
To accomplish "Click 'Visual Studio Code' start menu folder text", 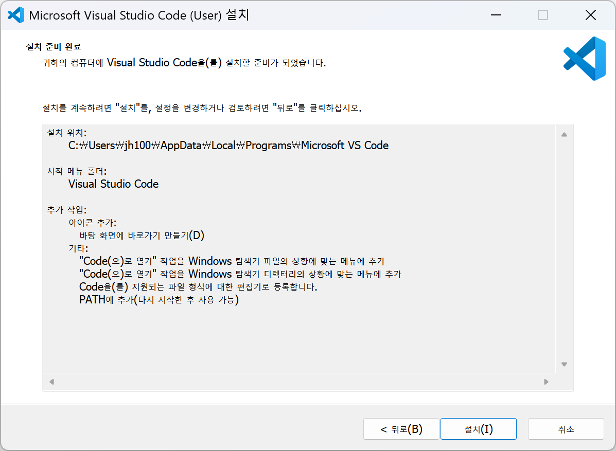I will (114, 184).
